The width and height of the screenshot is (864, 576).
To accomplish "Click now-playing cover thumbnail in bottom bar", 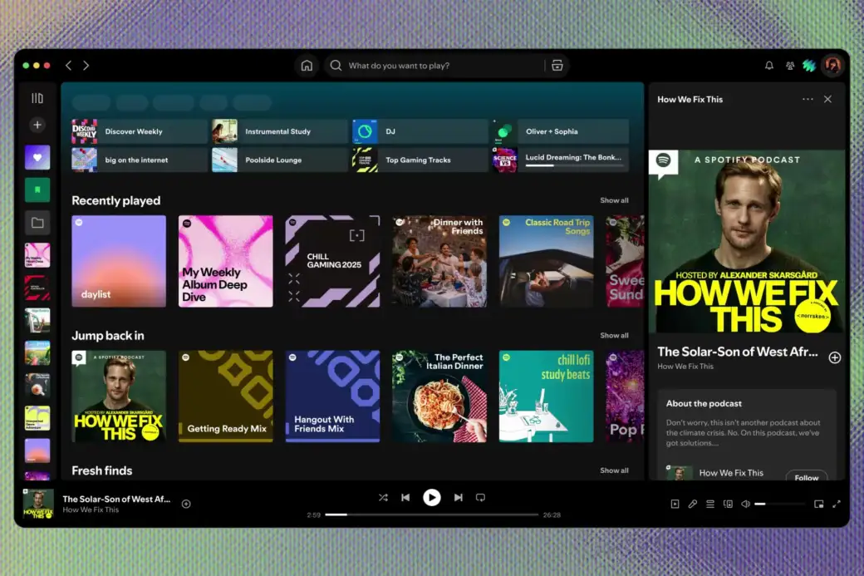I will click(x=38, y=504).
